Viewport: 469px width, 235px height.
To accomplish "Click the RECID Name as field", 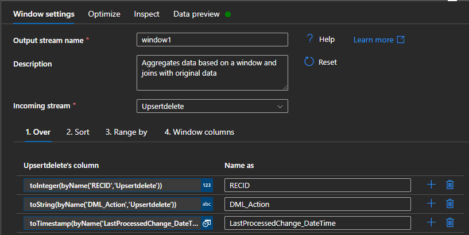I will (317, 185).
